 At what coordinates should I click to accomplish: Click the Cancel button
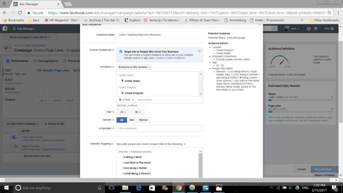(x=301, y=169)
